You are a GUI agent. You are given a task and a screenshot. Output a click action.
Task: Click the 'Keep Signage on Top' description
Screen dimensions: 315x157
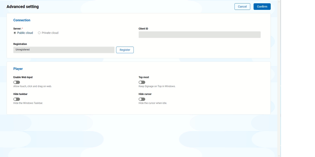(157, 86)
